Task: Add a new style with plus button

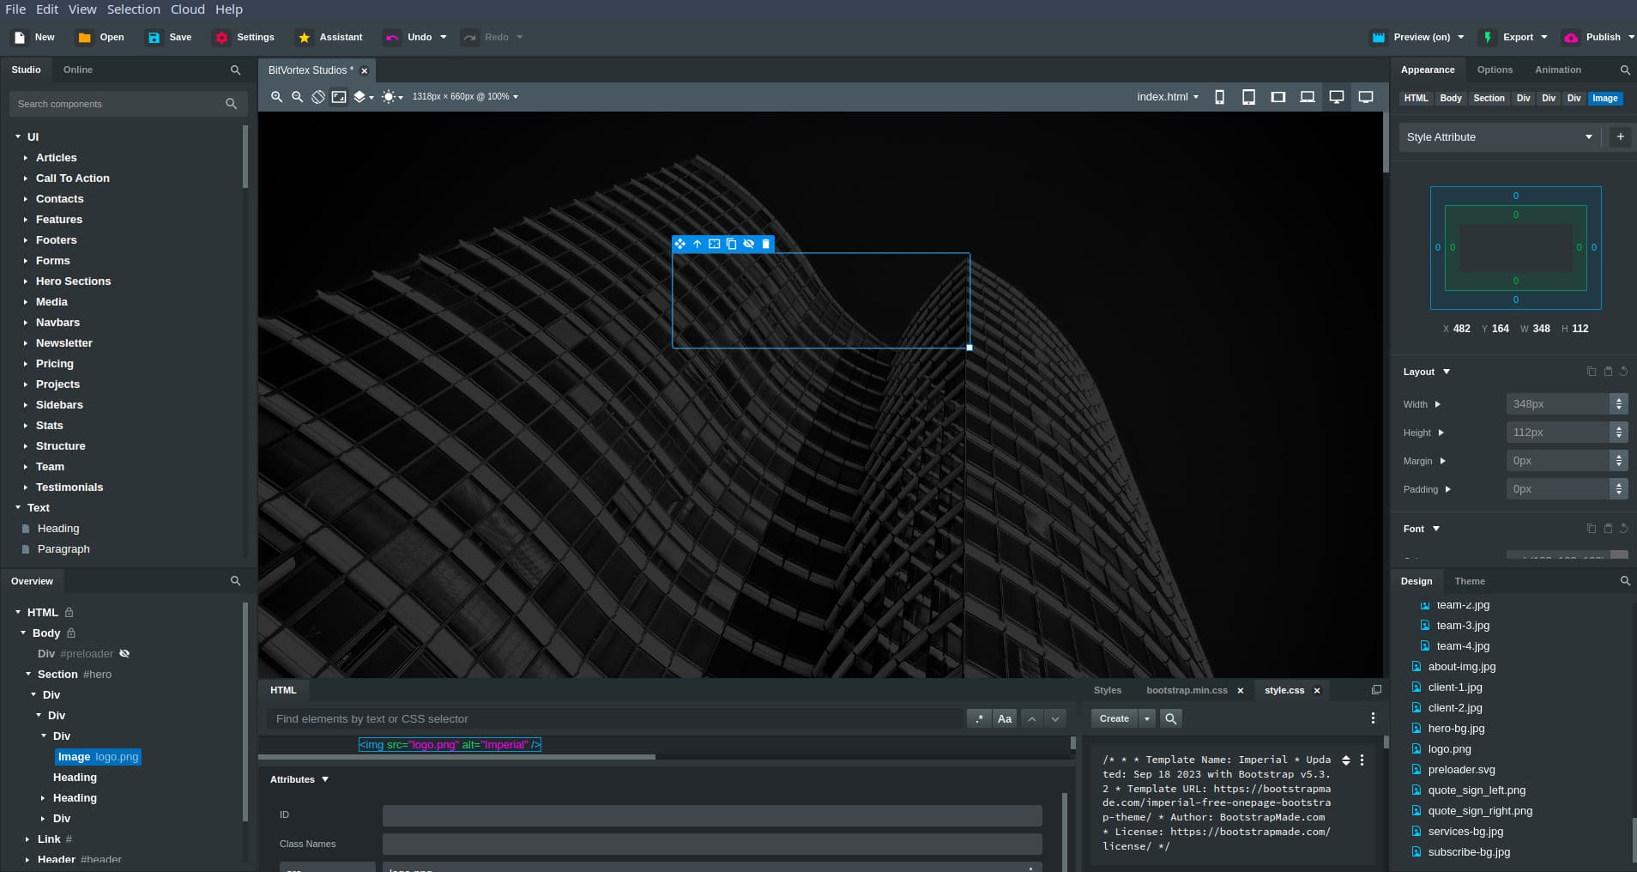Action: 1620,136
